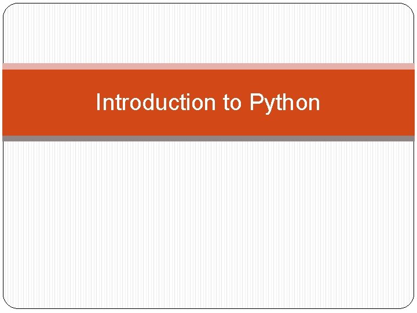Place cursor on the capital "P" of Python
This screenshot has height=313, width=417.
click(255, 103)
